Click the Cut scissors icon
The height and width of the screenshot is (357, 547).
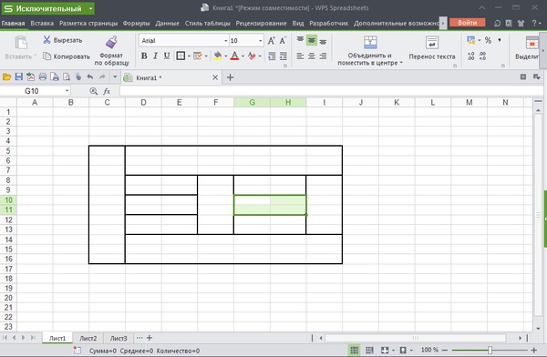[x=46, y=40]
